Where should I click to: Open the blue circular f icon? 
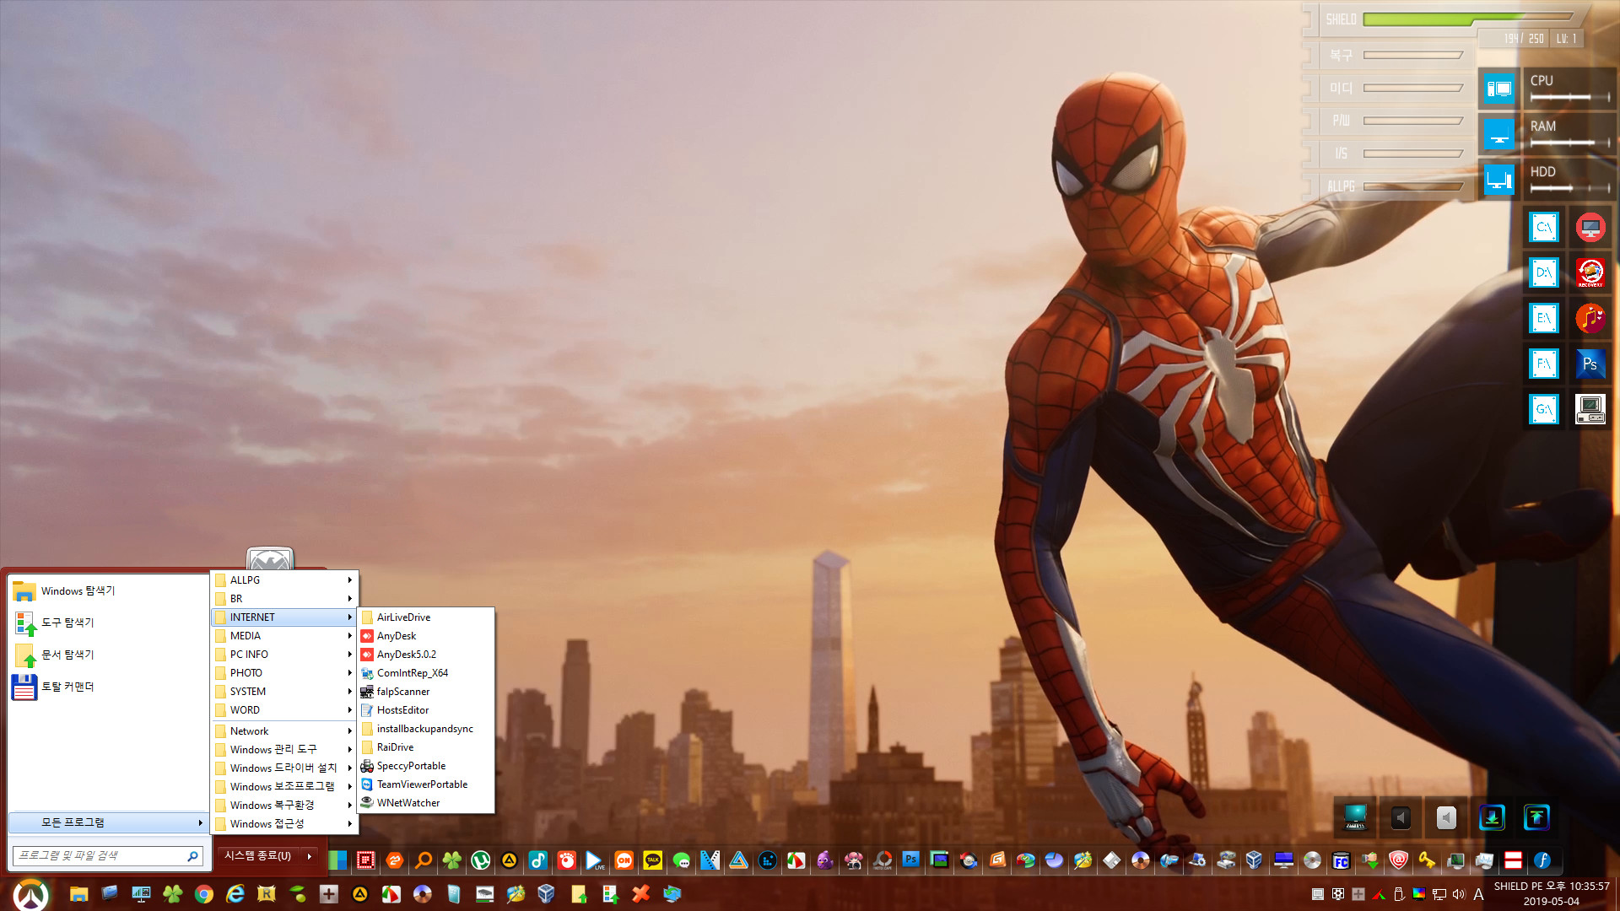click(1542, 860)
